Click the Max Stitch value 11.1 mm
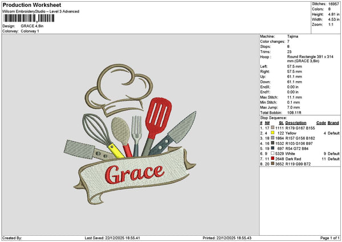 pos(295,97)
